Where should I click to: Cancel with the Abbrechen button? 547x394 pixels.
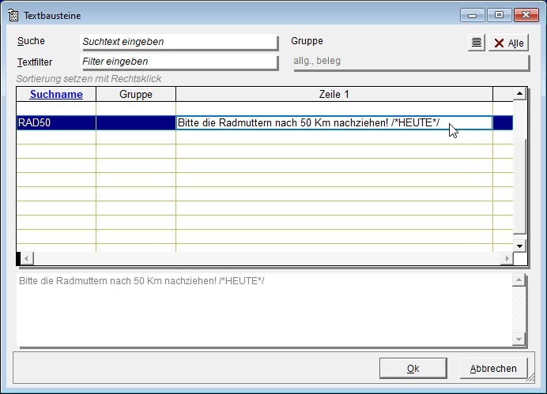coord(493,368)
